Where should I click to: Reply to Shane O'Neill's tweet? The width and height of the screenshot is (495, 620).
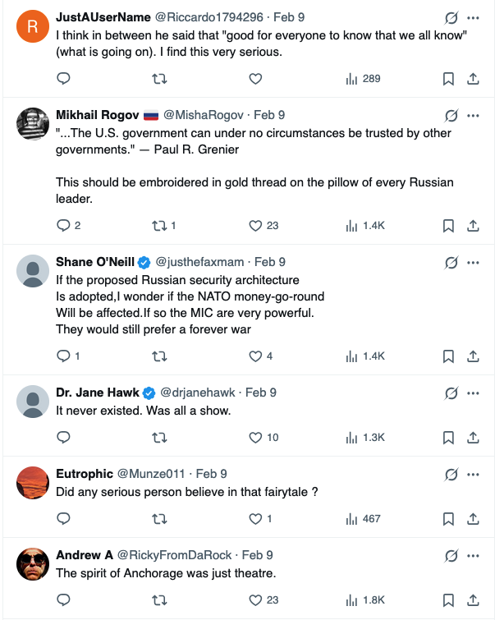(63, 356)
